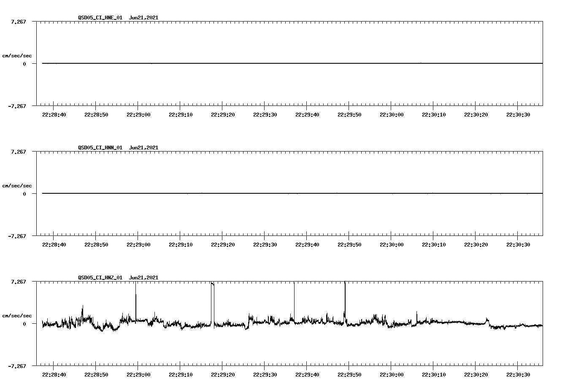Click the 22:29:00 time label under HNE plot
Screen dimensions: 573x390
(138, 115)
